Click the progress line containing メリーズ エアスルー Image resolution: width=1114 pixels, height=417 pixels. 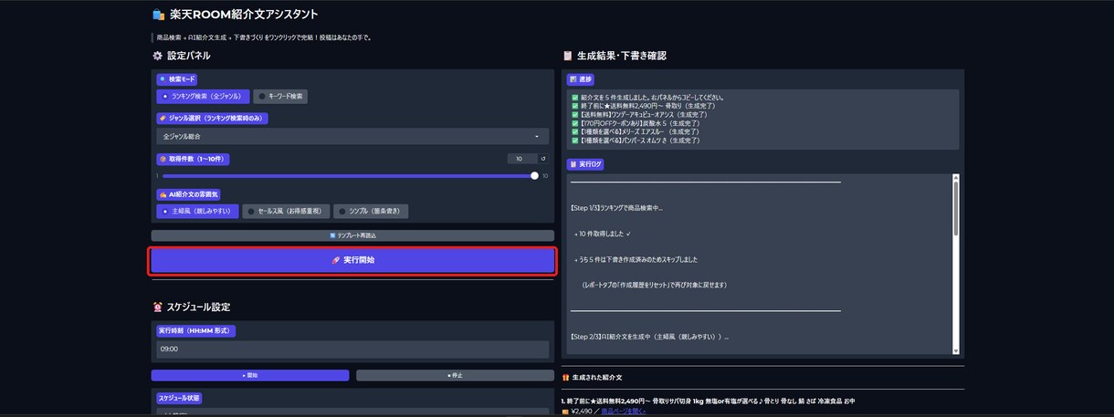tap(636, 132)
